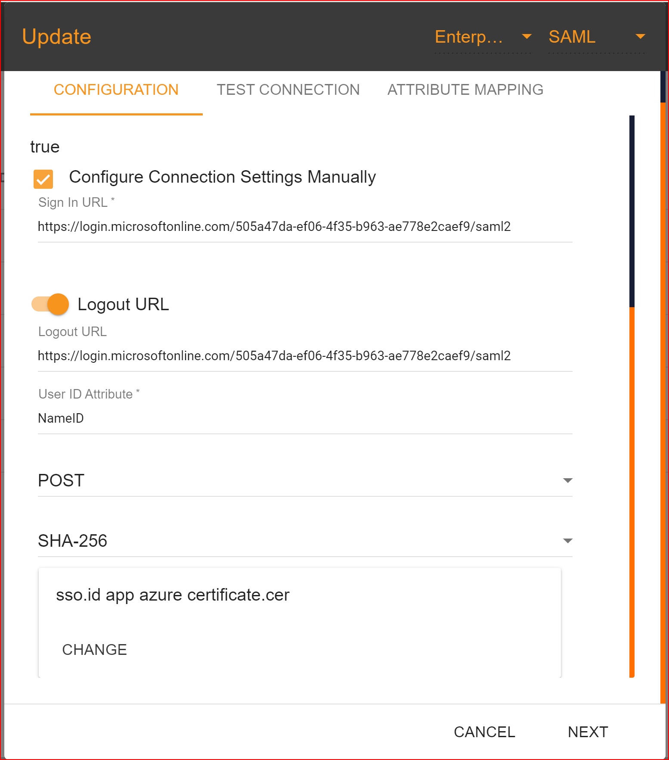Select the Configuration tab
This screenshot has width=669, height=760.
[116, 90]
